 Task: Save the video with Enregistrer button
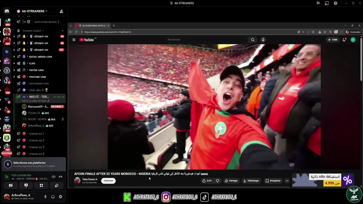(x=273, y=181)
